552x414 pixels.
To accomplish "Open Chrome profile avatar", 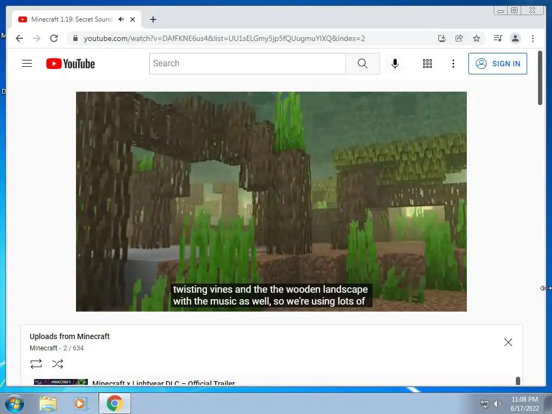I will (515, 38).
